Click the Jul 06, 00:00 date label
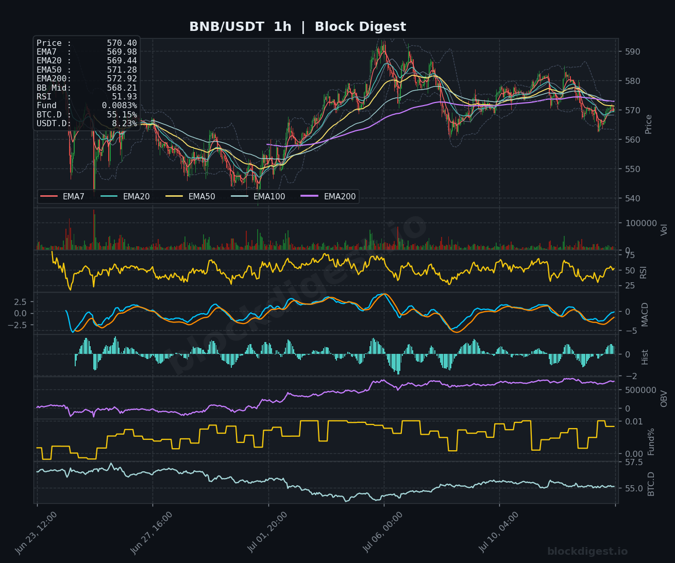The height and width of the screenshot is (563, 675). (383, 533)
